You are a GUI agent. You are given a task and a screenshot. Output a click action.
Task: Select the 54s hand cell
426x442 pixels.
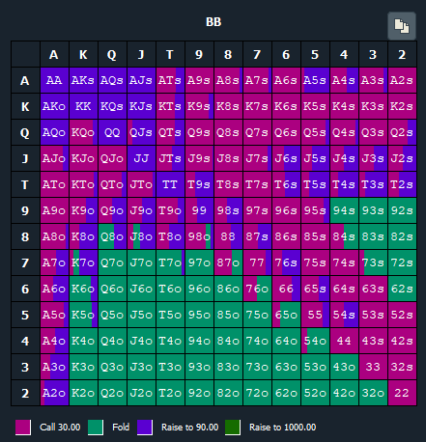click(344, 315)
